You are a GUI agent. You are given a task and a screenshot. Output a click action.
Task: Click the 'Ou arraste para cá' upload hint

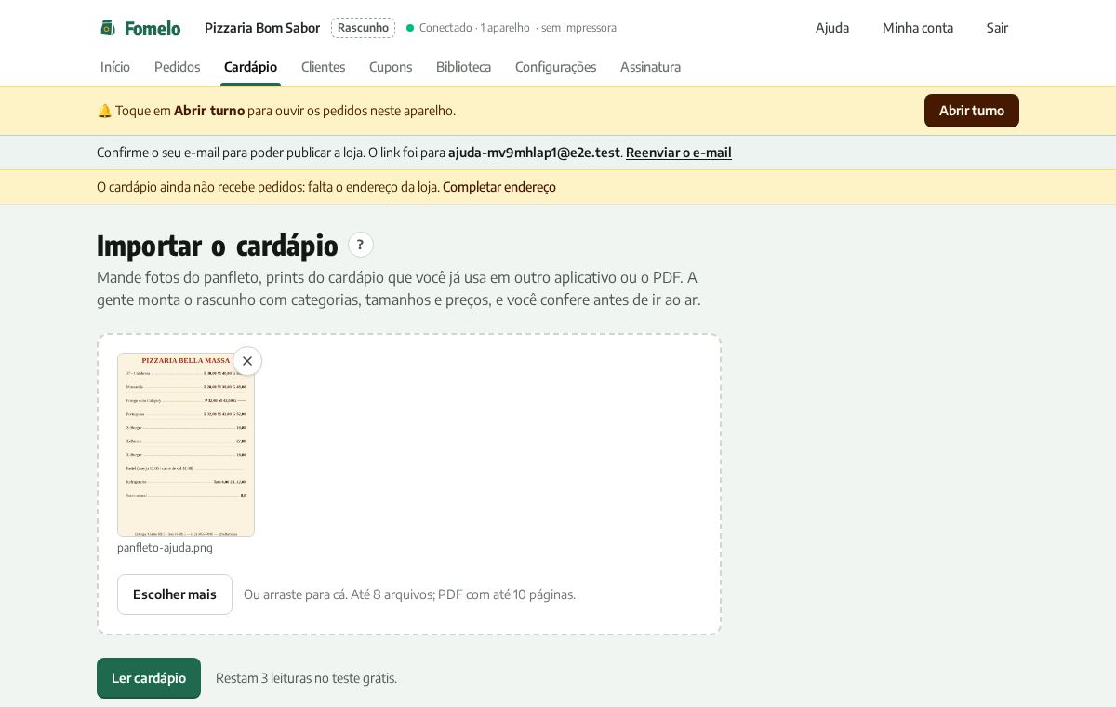[409, 594]
